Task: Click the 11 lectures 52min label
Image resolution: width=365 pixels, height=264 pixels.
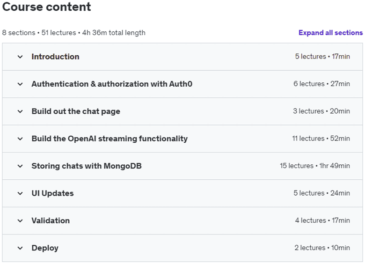Action: tap(321, 139)
